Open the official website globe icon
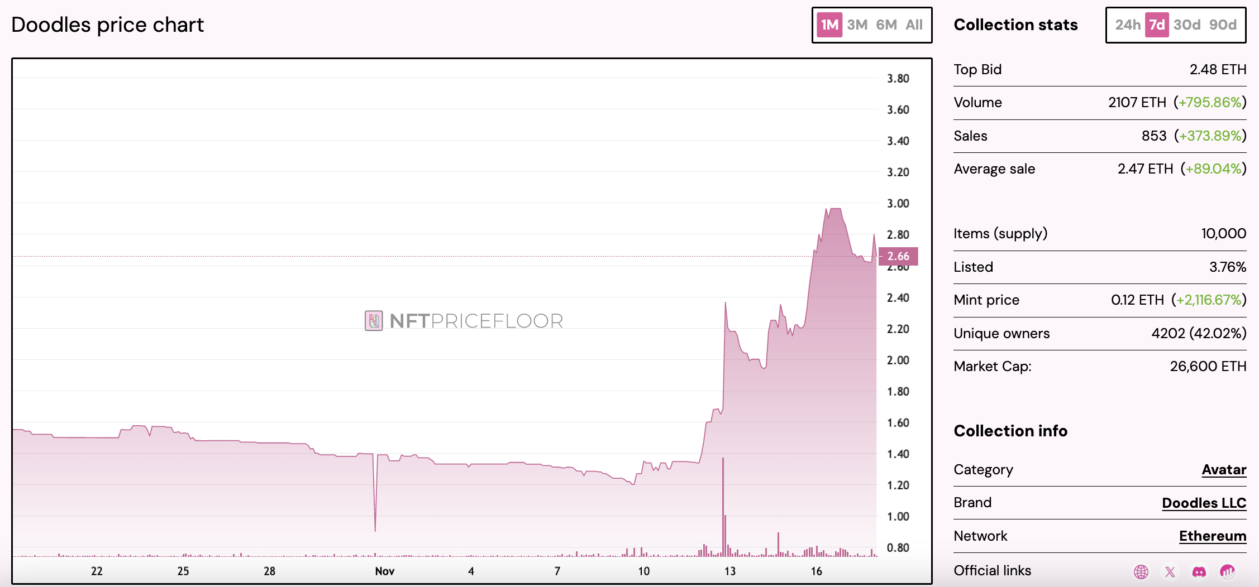Viewport: 1259px width, 587px height. pos(1141,571)
